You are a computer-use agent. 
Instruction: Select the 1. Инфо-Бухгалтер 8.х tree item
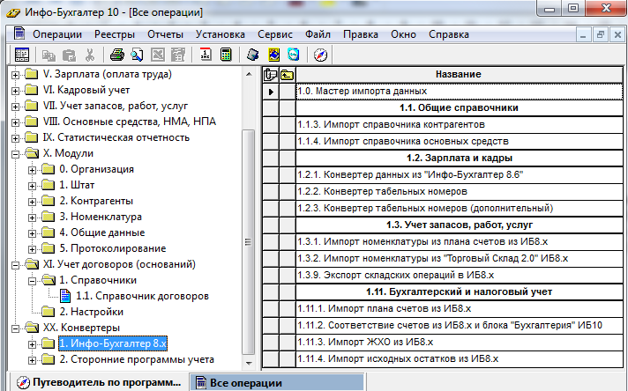click(x=113, y=343)
